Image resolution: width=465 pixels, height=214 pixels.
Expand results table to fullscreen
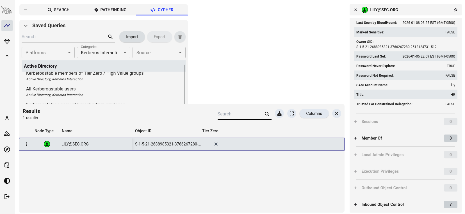292,113
